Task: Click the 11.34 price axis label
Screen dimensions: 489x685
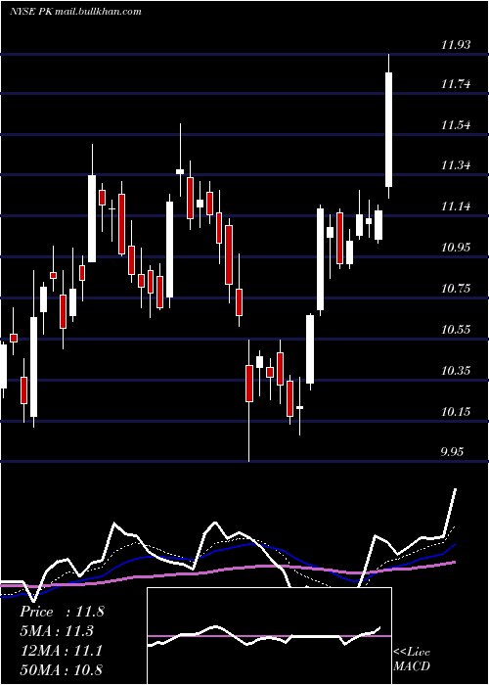Action: [456, 165]
